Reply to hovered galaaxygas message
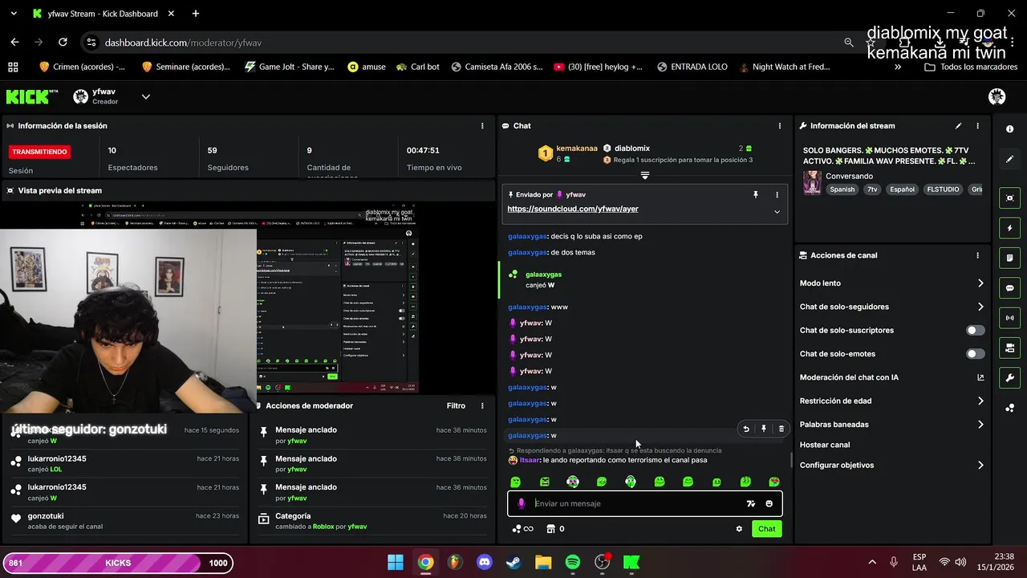The image size is (1027, 578). point(746,429)
